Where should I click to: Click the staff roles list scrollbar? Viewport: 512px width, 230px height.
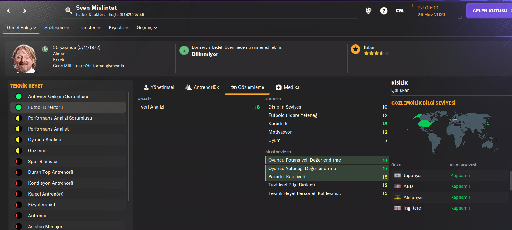[129, 146]
